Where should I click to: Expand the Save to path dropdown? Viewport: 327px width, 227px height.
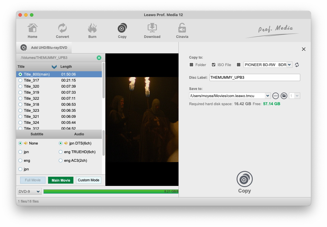pos(268,96)
